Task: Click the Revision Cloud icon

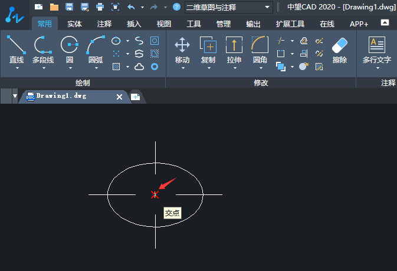Action: coord(139,67)
